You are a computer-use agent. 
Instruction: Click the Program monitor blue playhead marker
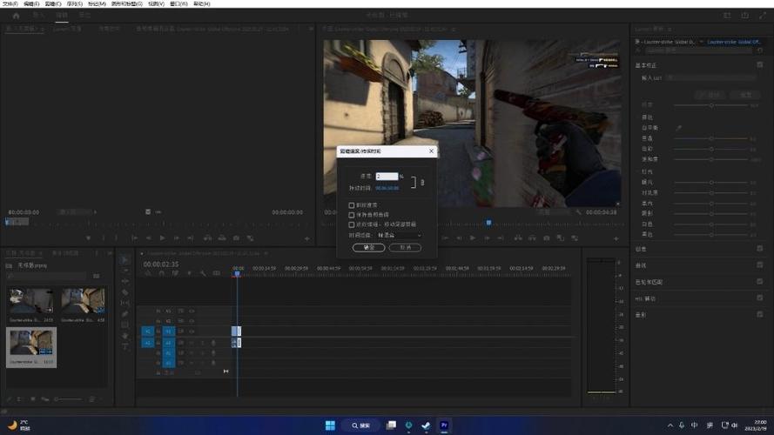point(488,223)
